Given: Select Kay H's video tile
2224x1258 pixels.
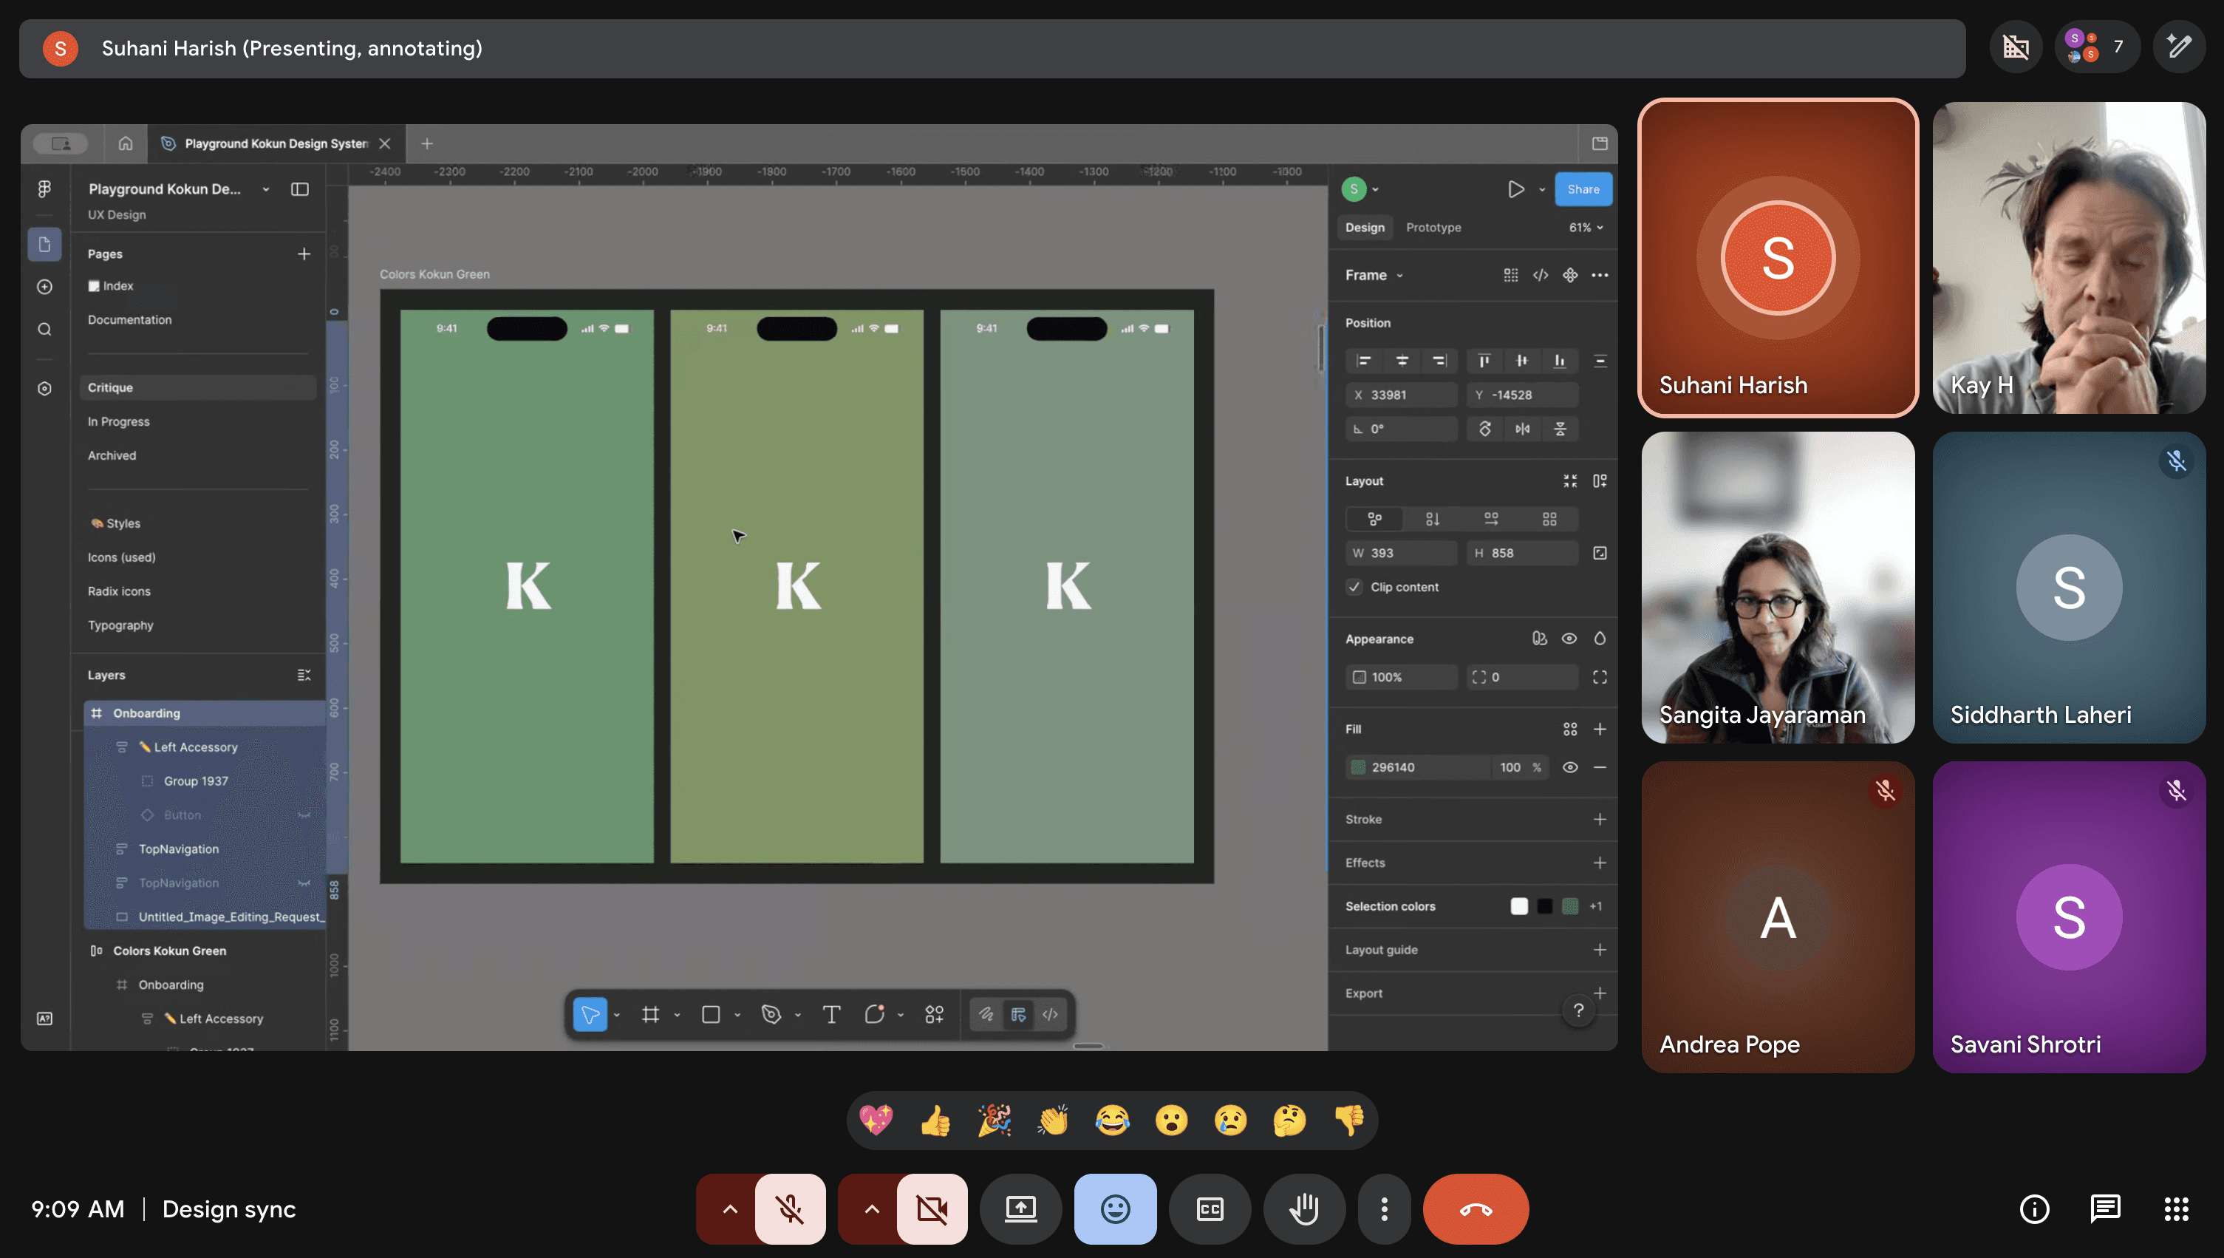Looking at the screenshot, I should [x=2069, y=257].
